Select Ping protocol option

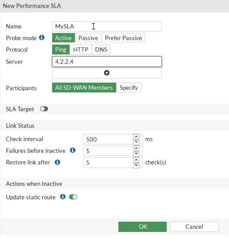[61, 50]
